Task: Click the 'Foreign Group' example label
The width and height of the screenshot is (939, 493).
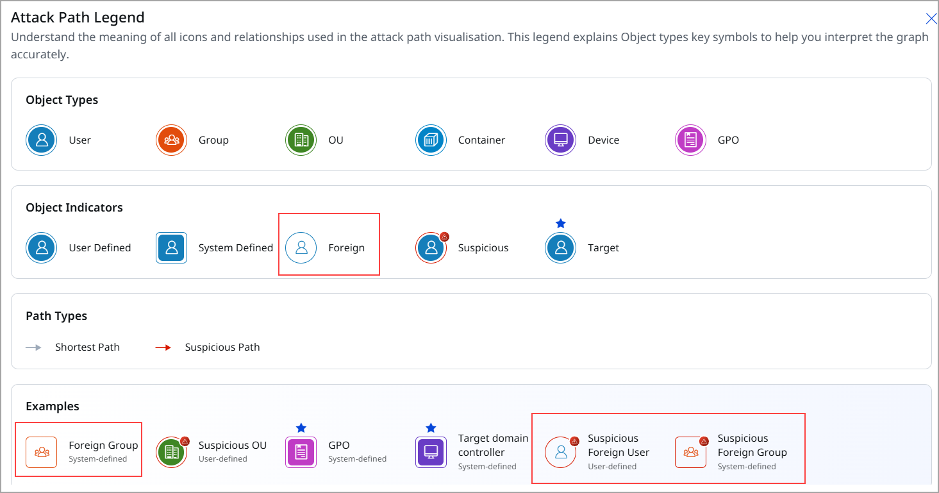Action: tap(103, 446)
